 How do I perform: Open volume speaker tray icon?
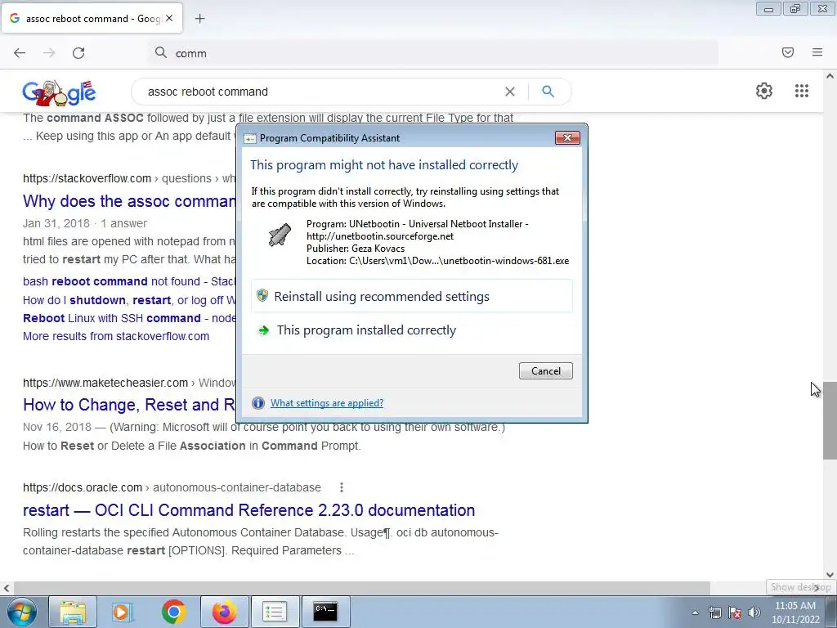754,612
